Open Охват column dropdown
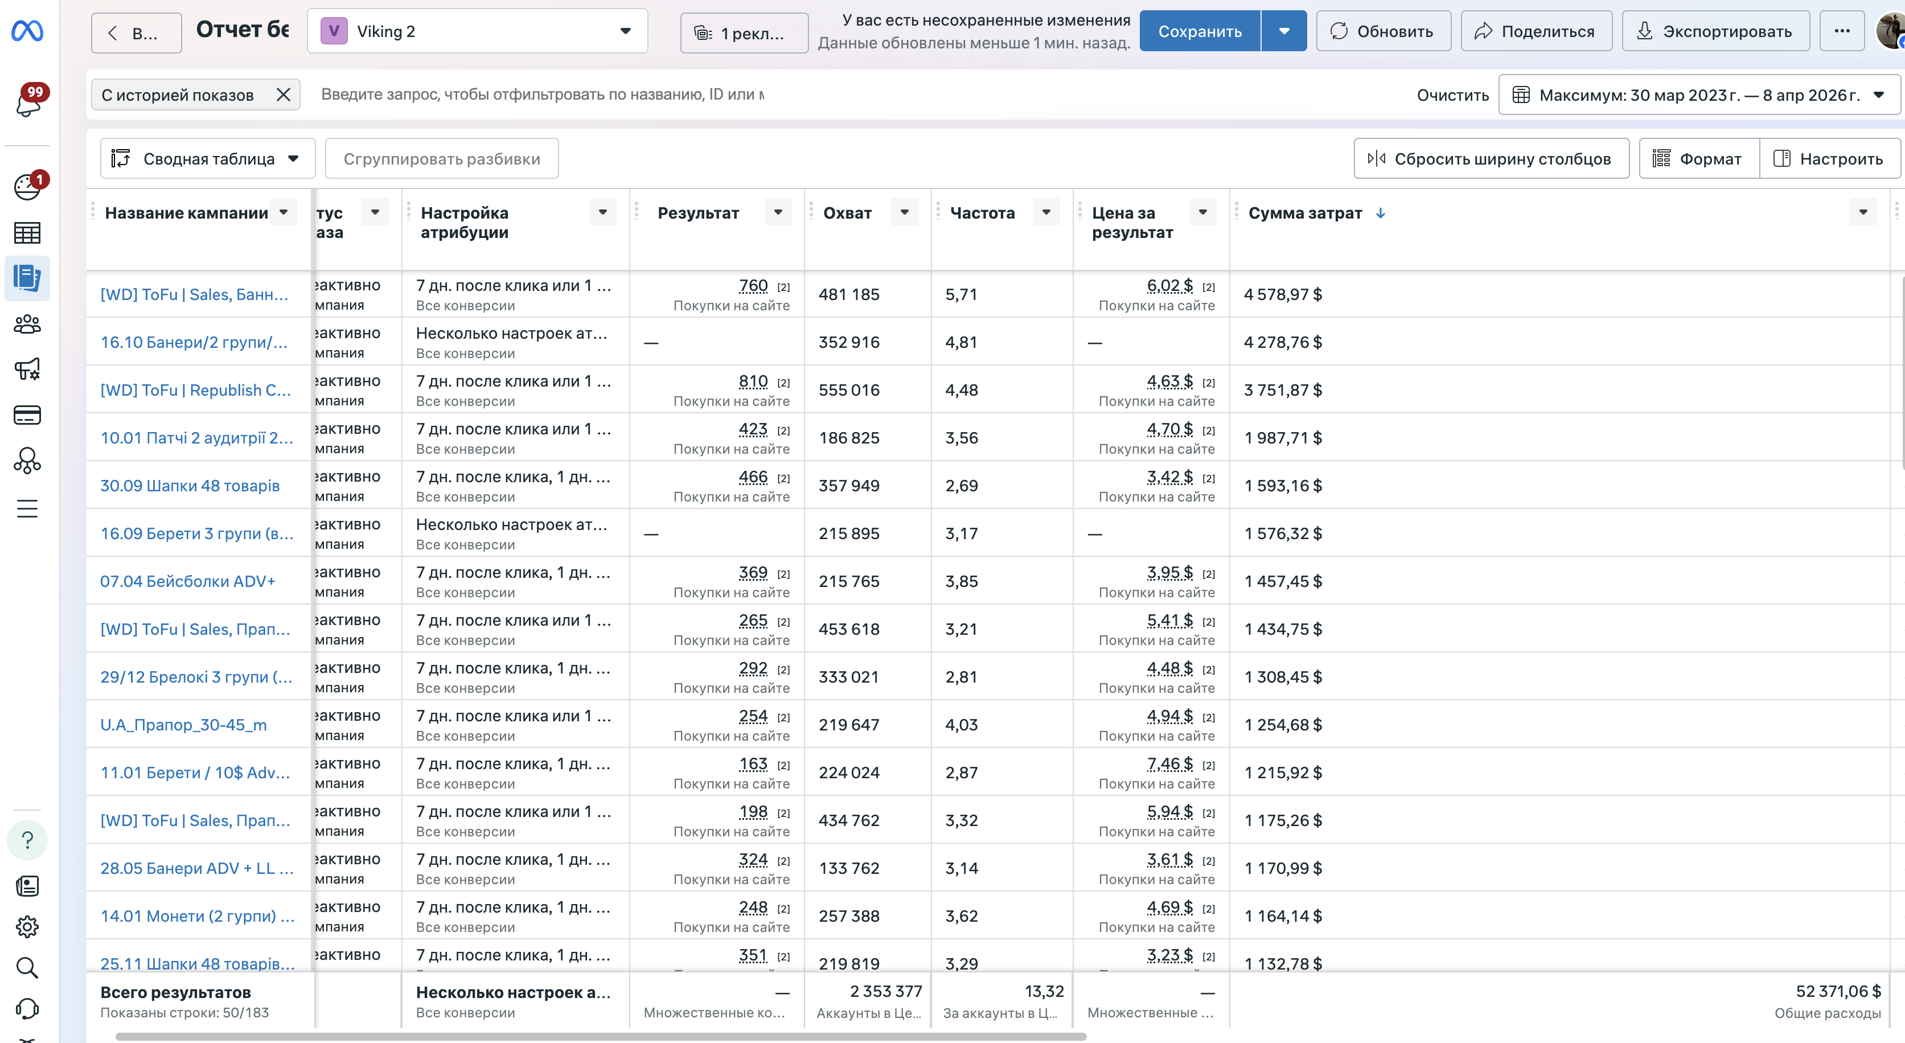Image resolution: width=1905 pixels, height=1043 pixels. coord(905,212)
